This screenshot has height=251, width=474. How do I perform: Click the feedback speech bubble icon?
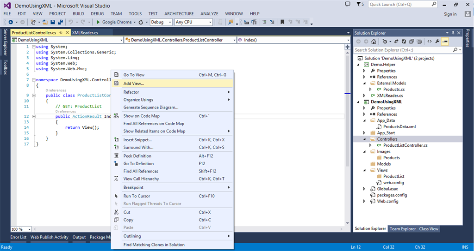click(x=348, y=4)
